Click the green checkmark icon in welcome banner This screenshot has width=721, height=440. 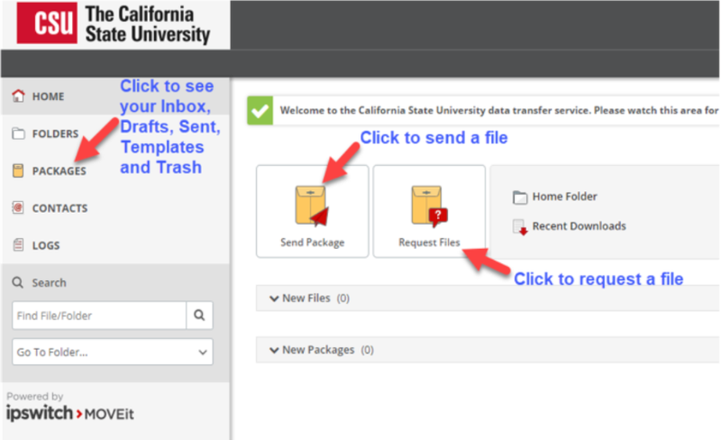tap(260, 111)
